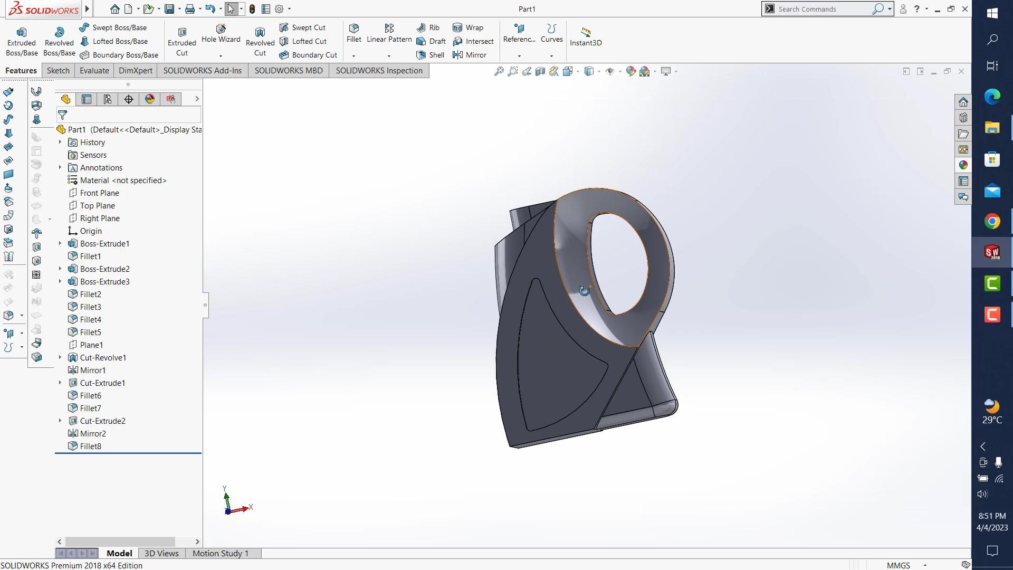Open the Revolved Cut tool

coord(260,41)
